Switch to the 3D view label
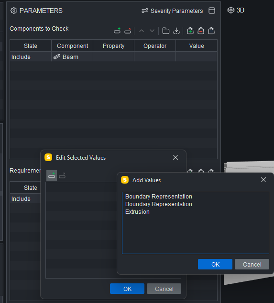Viewport: 274px width, 303px height. point(240,10)
